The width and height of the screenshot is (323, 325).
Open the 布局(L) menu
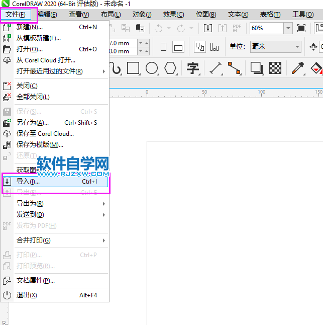click(111, 15)
